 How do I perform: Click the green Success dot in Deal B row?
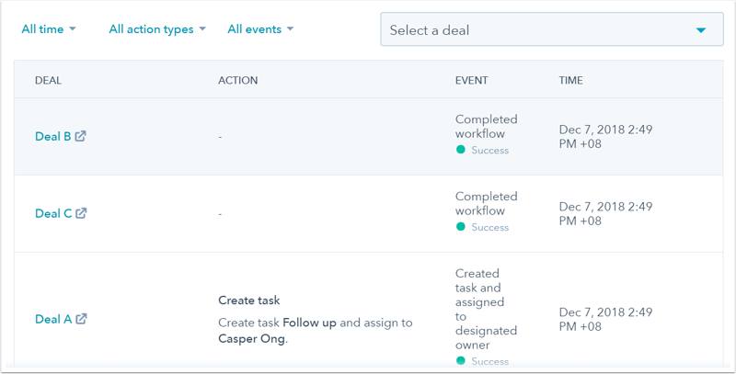(461, 150)
